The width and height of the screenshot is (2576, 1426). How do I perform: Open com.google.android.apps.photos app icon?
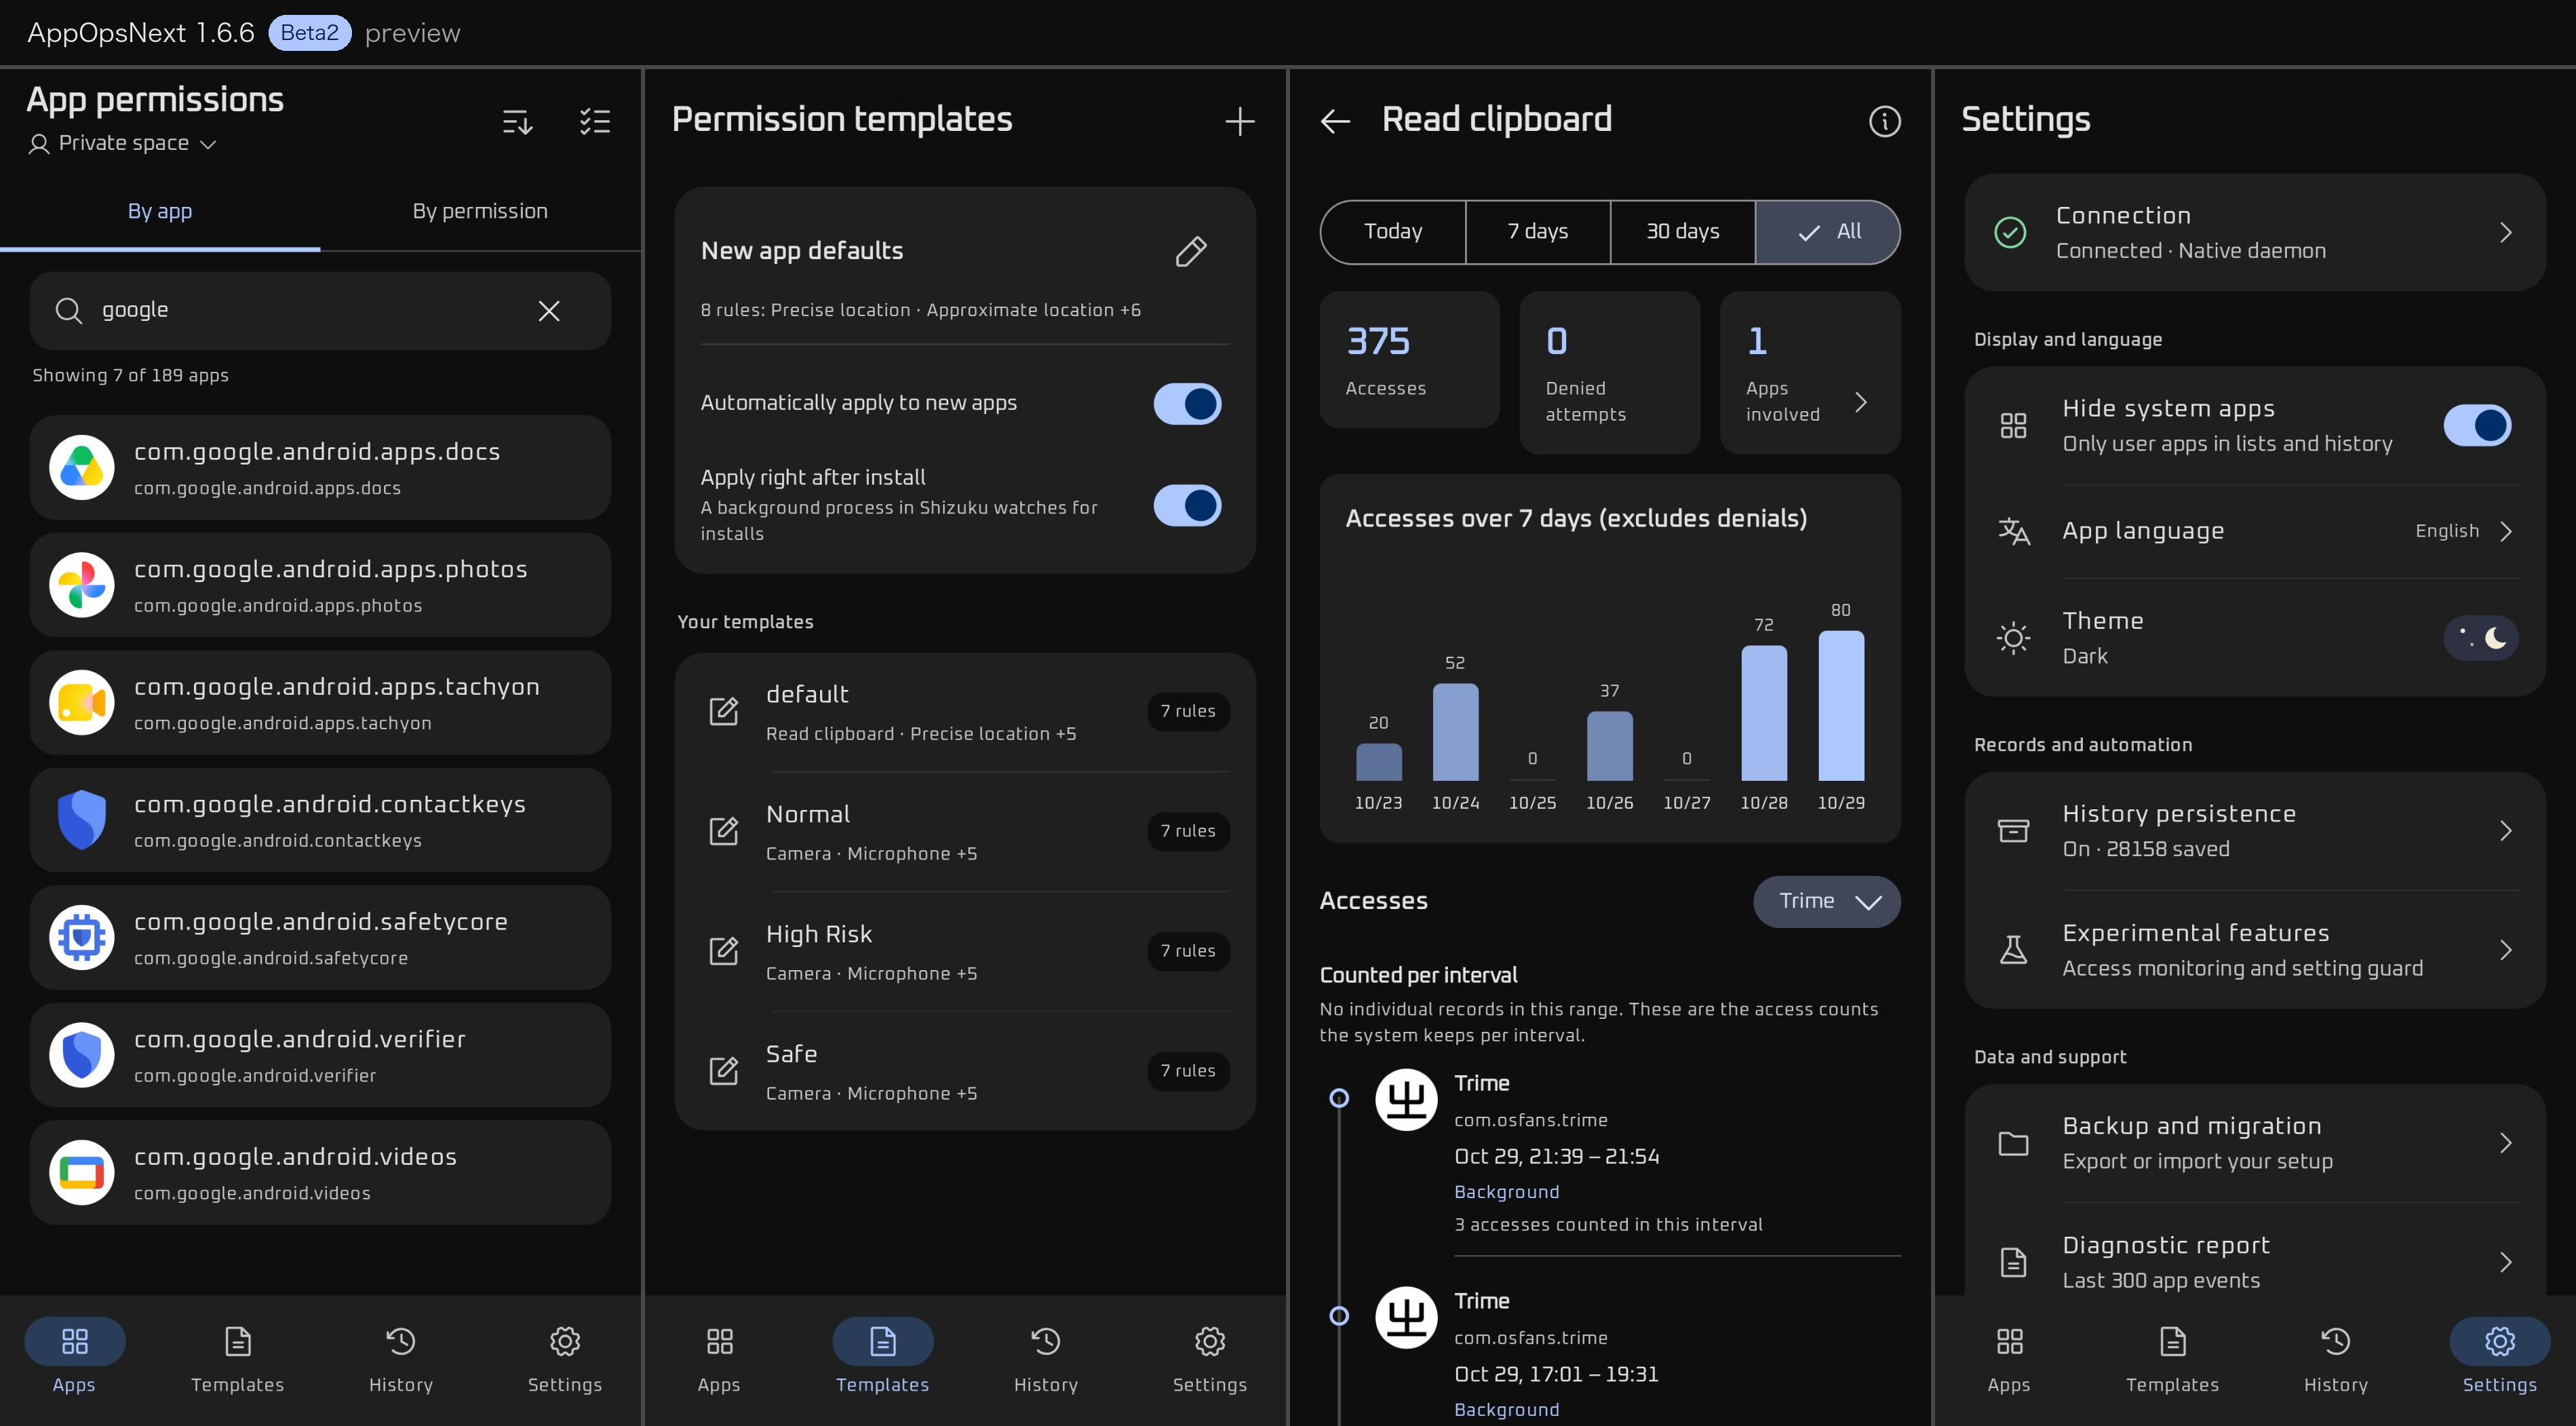(82, 585)
